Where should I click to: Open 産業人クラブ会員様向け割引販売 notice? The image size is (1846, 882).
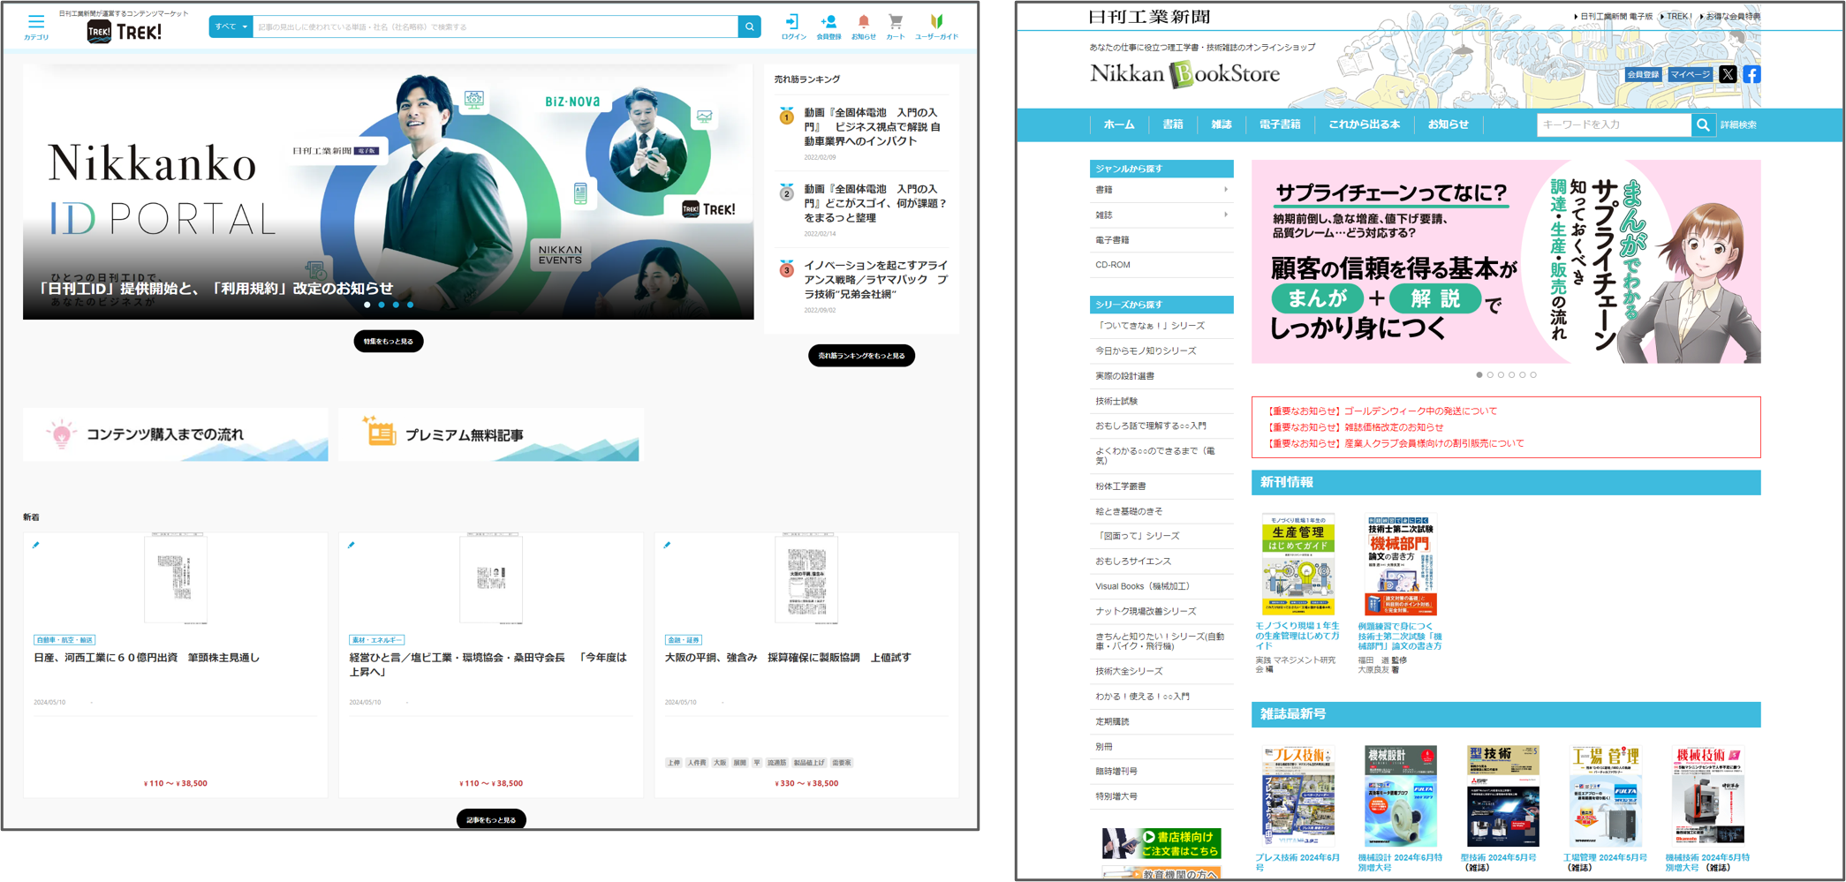(1395, 443)
